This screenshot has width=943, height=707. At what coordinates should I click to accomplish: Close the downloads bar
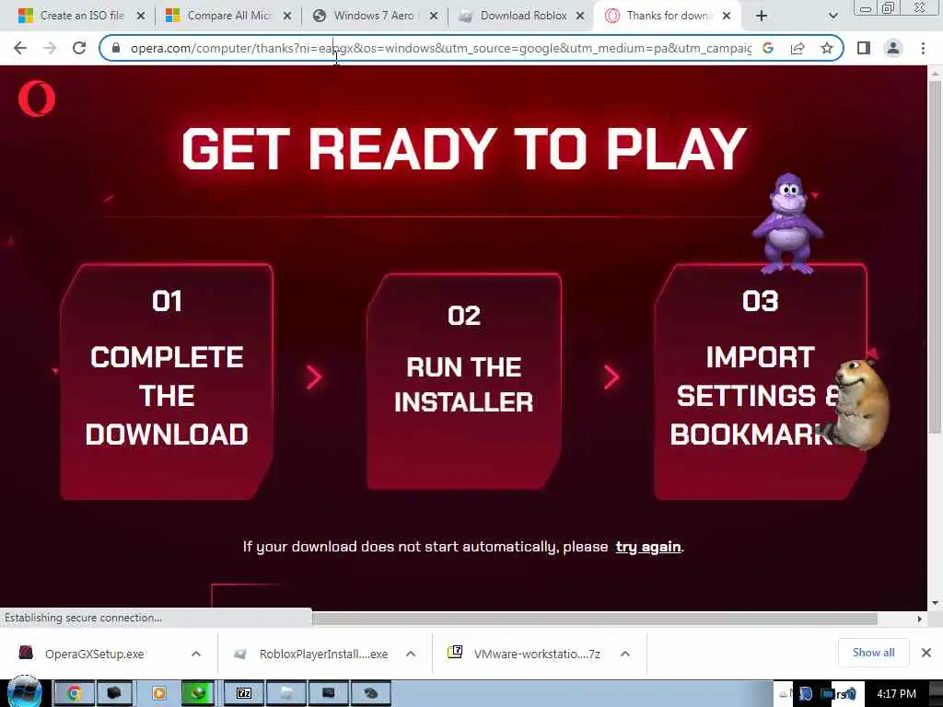926,653
